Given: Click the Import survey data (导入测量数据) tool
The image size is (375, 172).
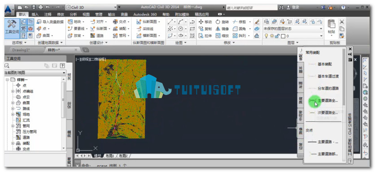Looking at the screenshot, I should point(50,22).
